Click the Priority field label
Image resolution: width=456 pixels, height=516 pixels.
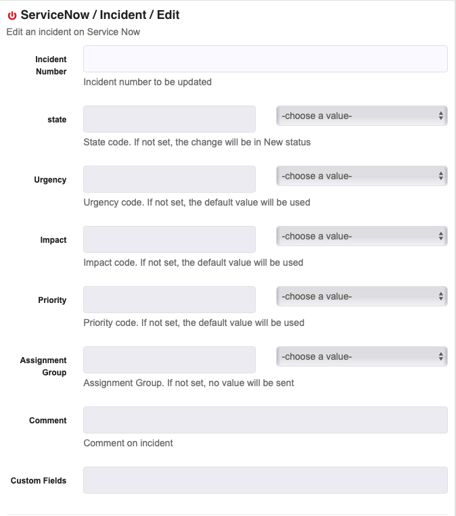point(52,300)
